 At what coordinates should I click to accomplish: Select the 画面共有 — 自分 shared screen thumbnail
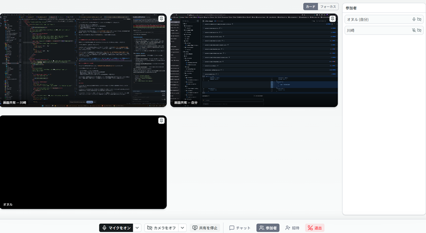click(254, 60)
